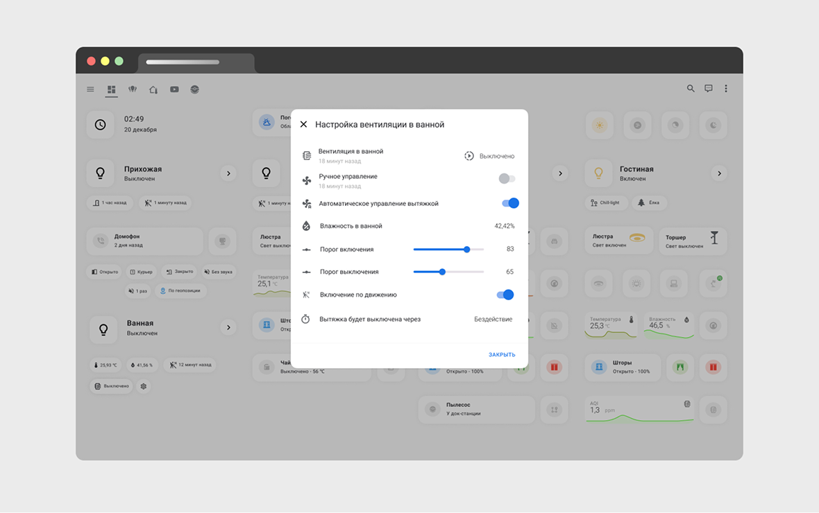Click the 12 минут назад chip
This screenshot has height=513, width=819.
pyautogui.click(x=189, y=365)
